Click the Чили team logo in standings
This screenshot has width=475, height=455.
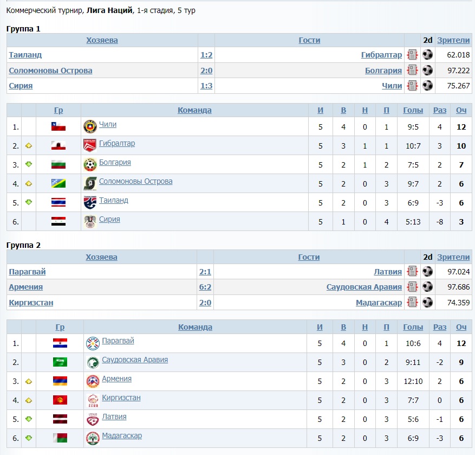point(90,126)
